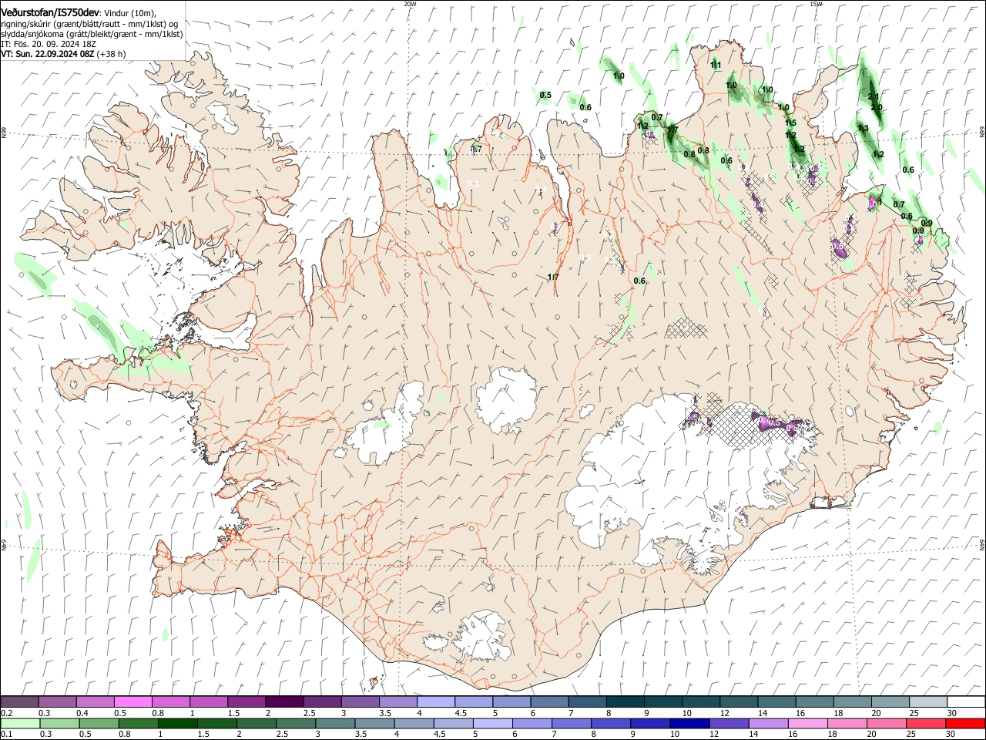The height and width of the screenshot is (740, 986).
Task: Pick the darkest green bottom-row swatch starting at 1
Action: pyautogui.click(x=178, y=723)
